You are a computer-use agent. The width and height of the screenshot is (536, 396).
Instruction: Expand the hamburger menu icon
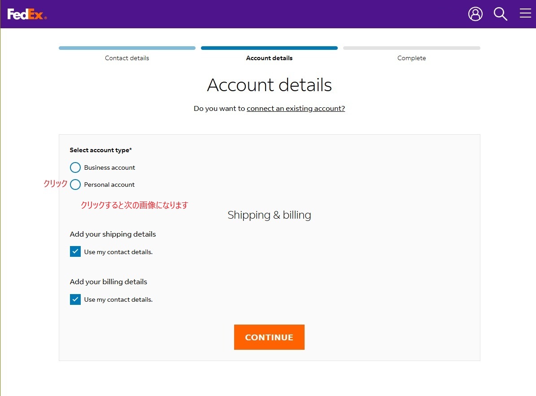point(525,14)
